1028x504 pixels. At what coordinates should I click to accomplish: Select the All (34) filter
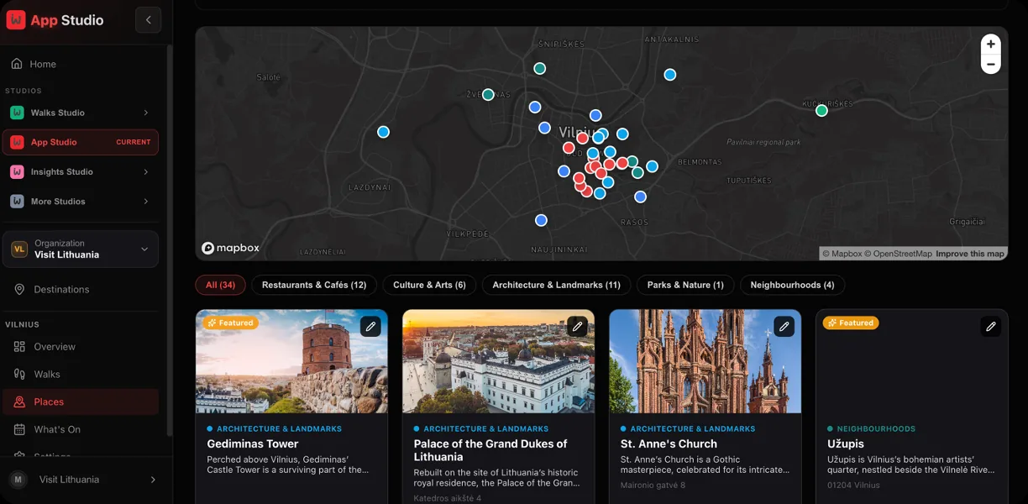point(220,285)
